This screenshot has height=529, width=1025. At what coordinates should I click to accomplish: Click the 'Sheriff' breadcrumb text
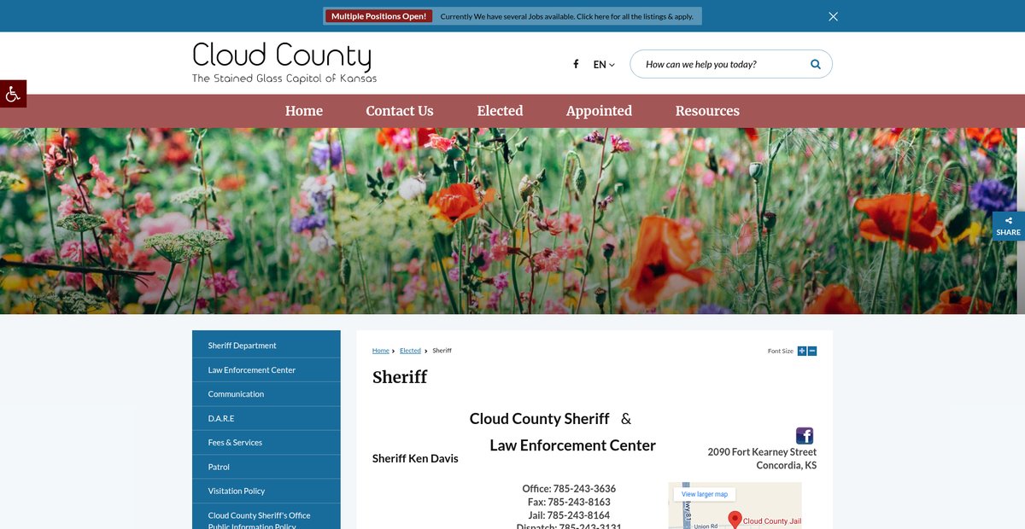pyautogui.click(x=442, y=351)
